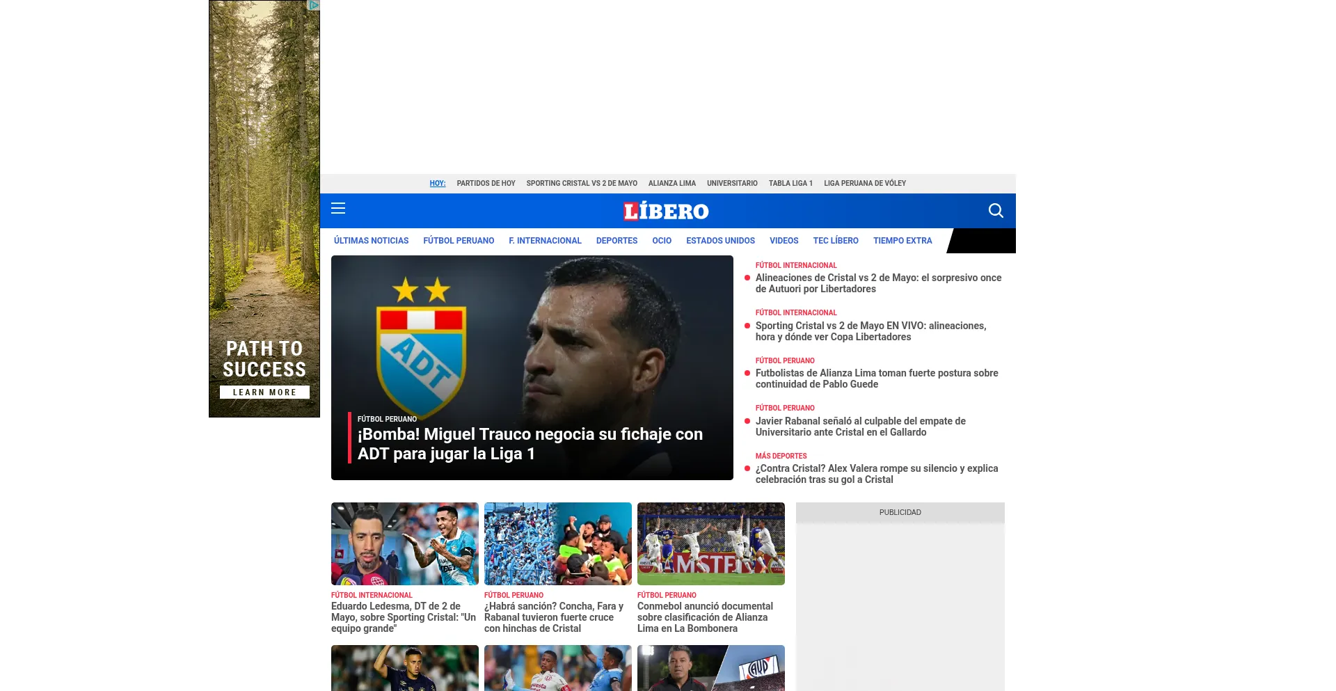
Task: Open Futbolistas de Alianza Lima Pablo Guede article
Action: point(877,379)
